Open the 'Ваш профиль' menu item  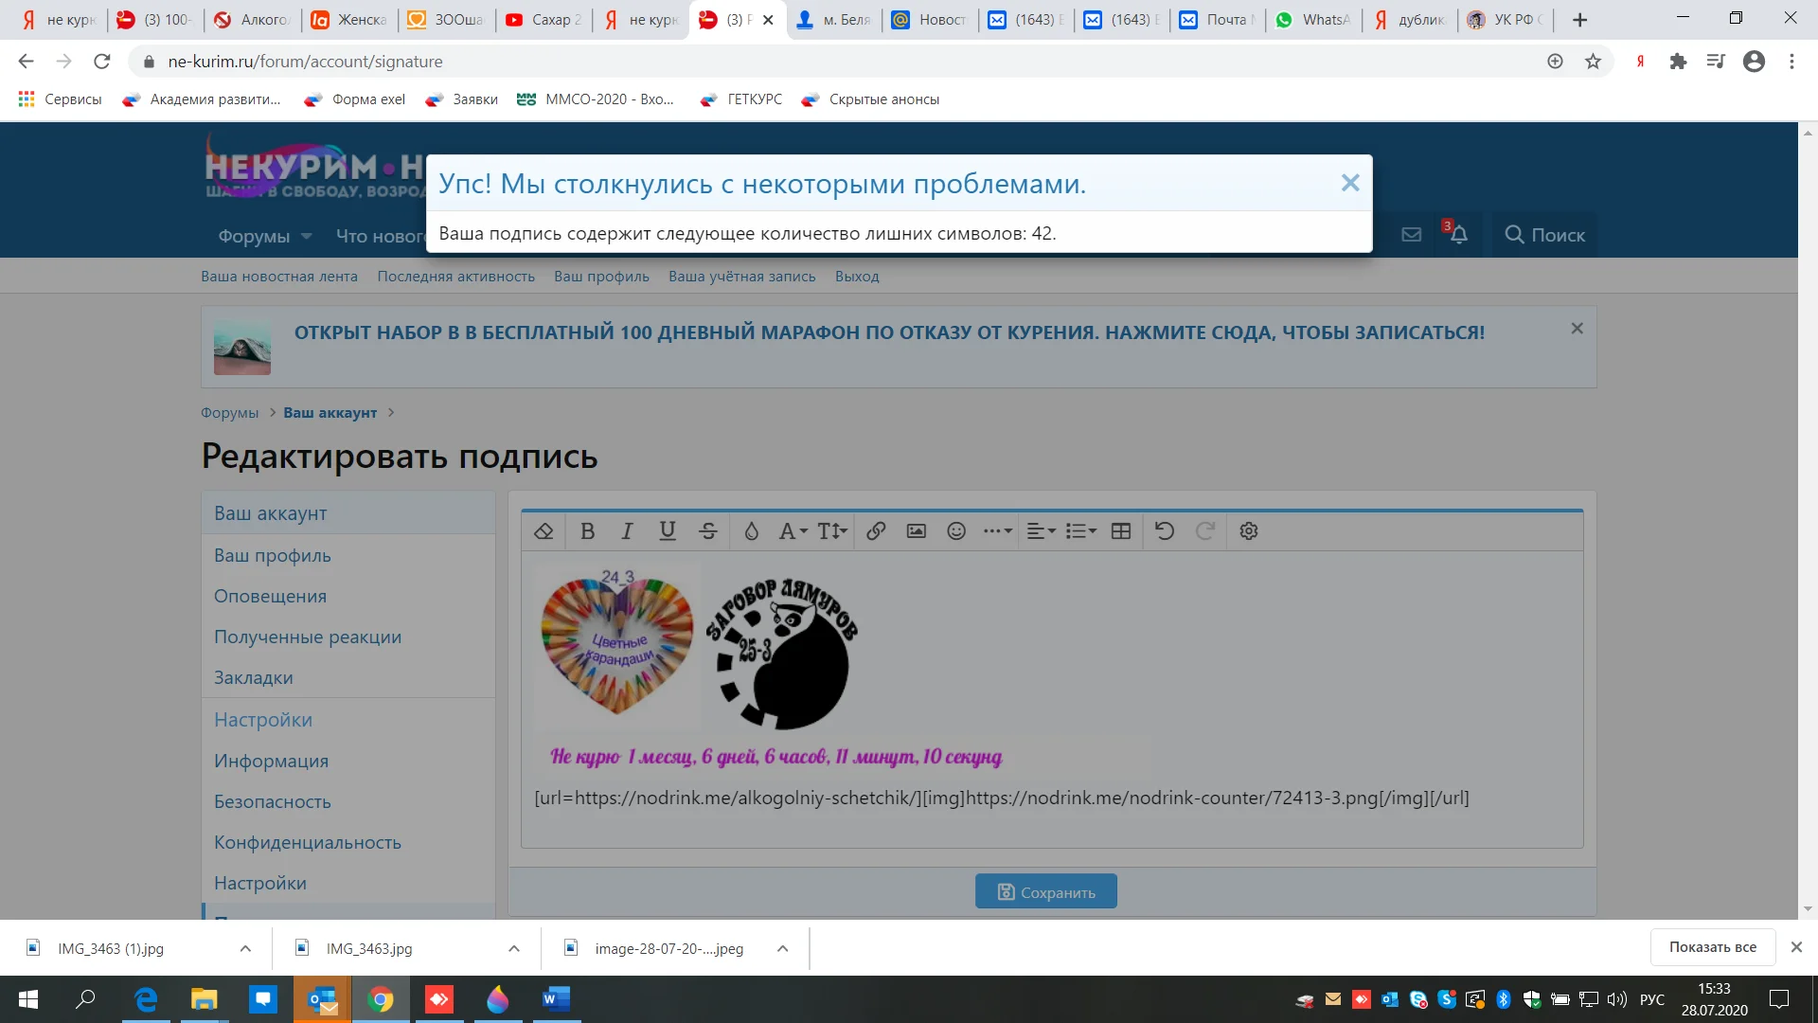tap(272, 555)
